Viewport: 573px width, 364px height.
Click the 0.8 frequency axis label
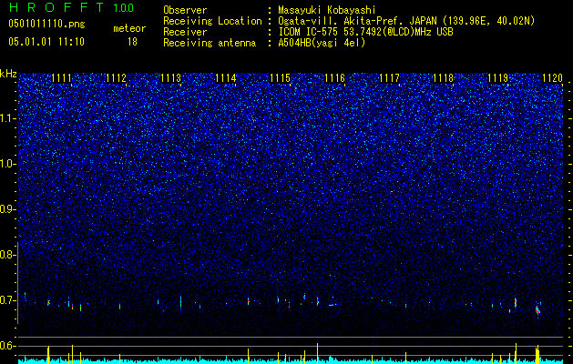pos(7,255)
